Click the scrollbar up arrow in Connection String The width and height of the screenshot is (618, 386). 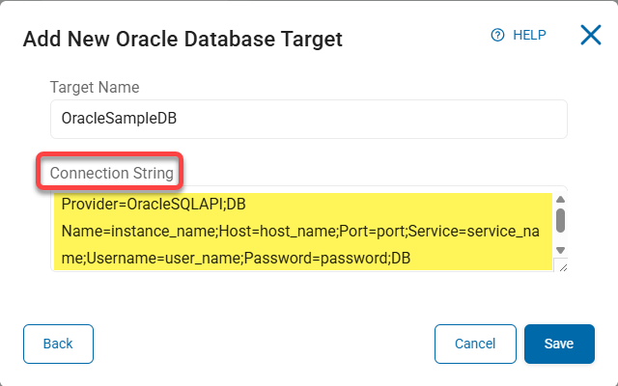tap(560, 201)
